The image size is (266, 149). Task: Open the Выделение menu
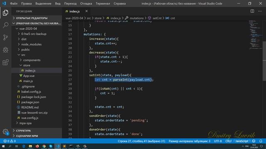[x=43, y=4]
